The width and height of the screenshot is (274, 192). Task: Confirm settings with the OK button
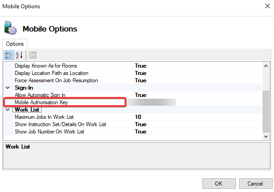point(219,183)
